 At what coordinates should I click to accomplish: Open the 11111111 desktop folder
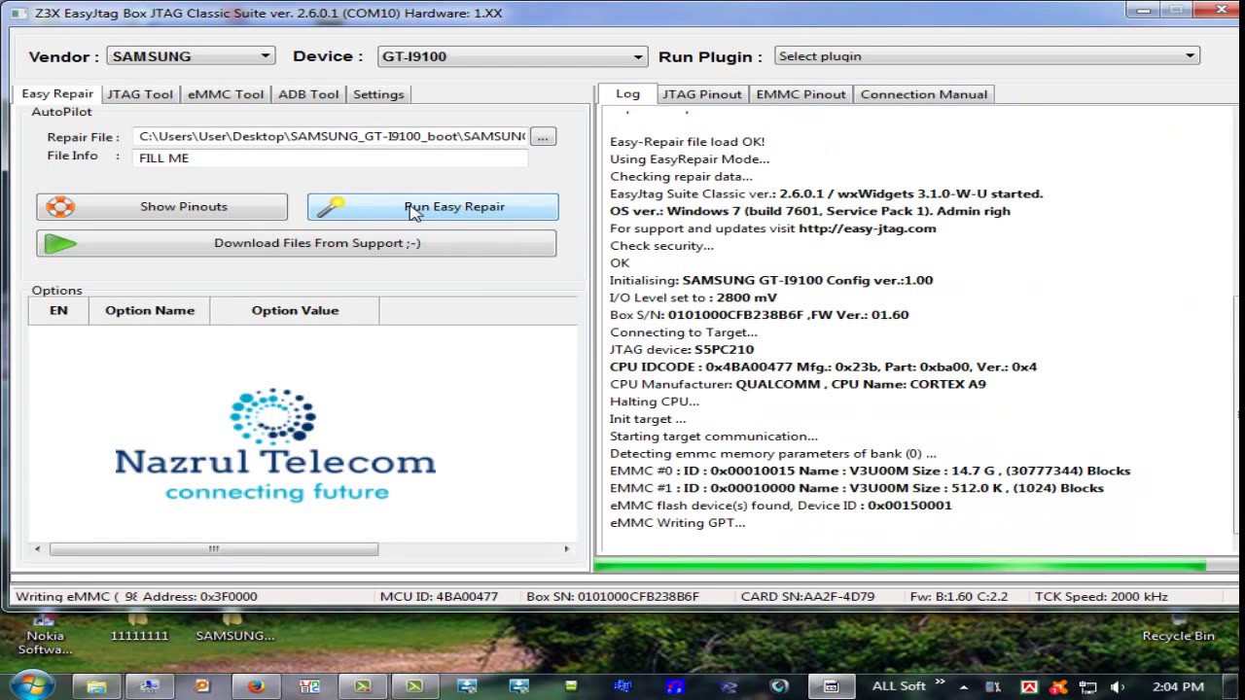(x=139, y=627)
